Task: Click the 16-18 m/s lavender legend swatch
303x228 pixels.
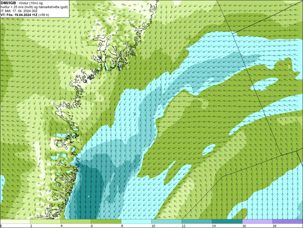Action: coord(257,221)
